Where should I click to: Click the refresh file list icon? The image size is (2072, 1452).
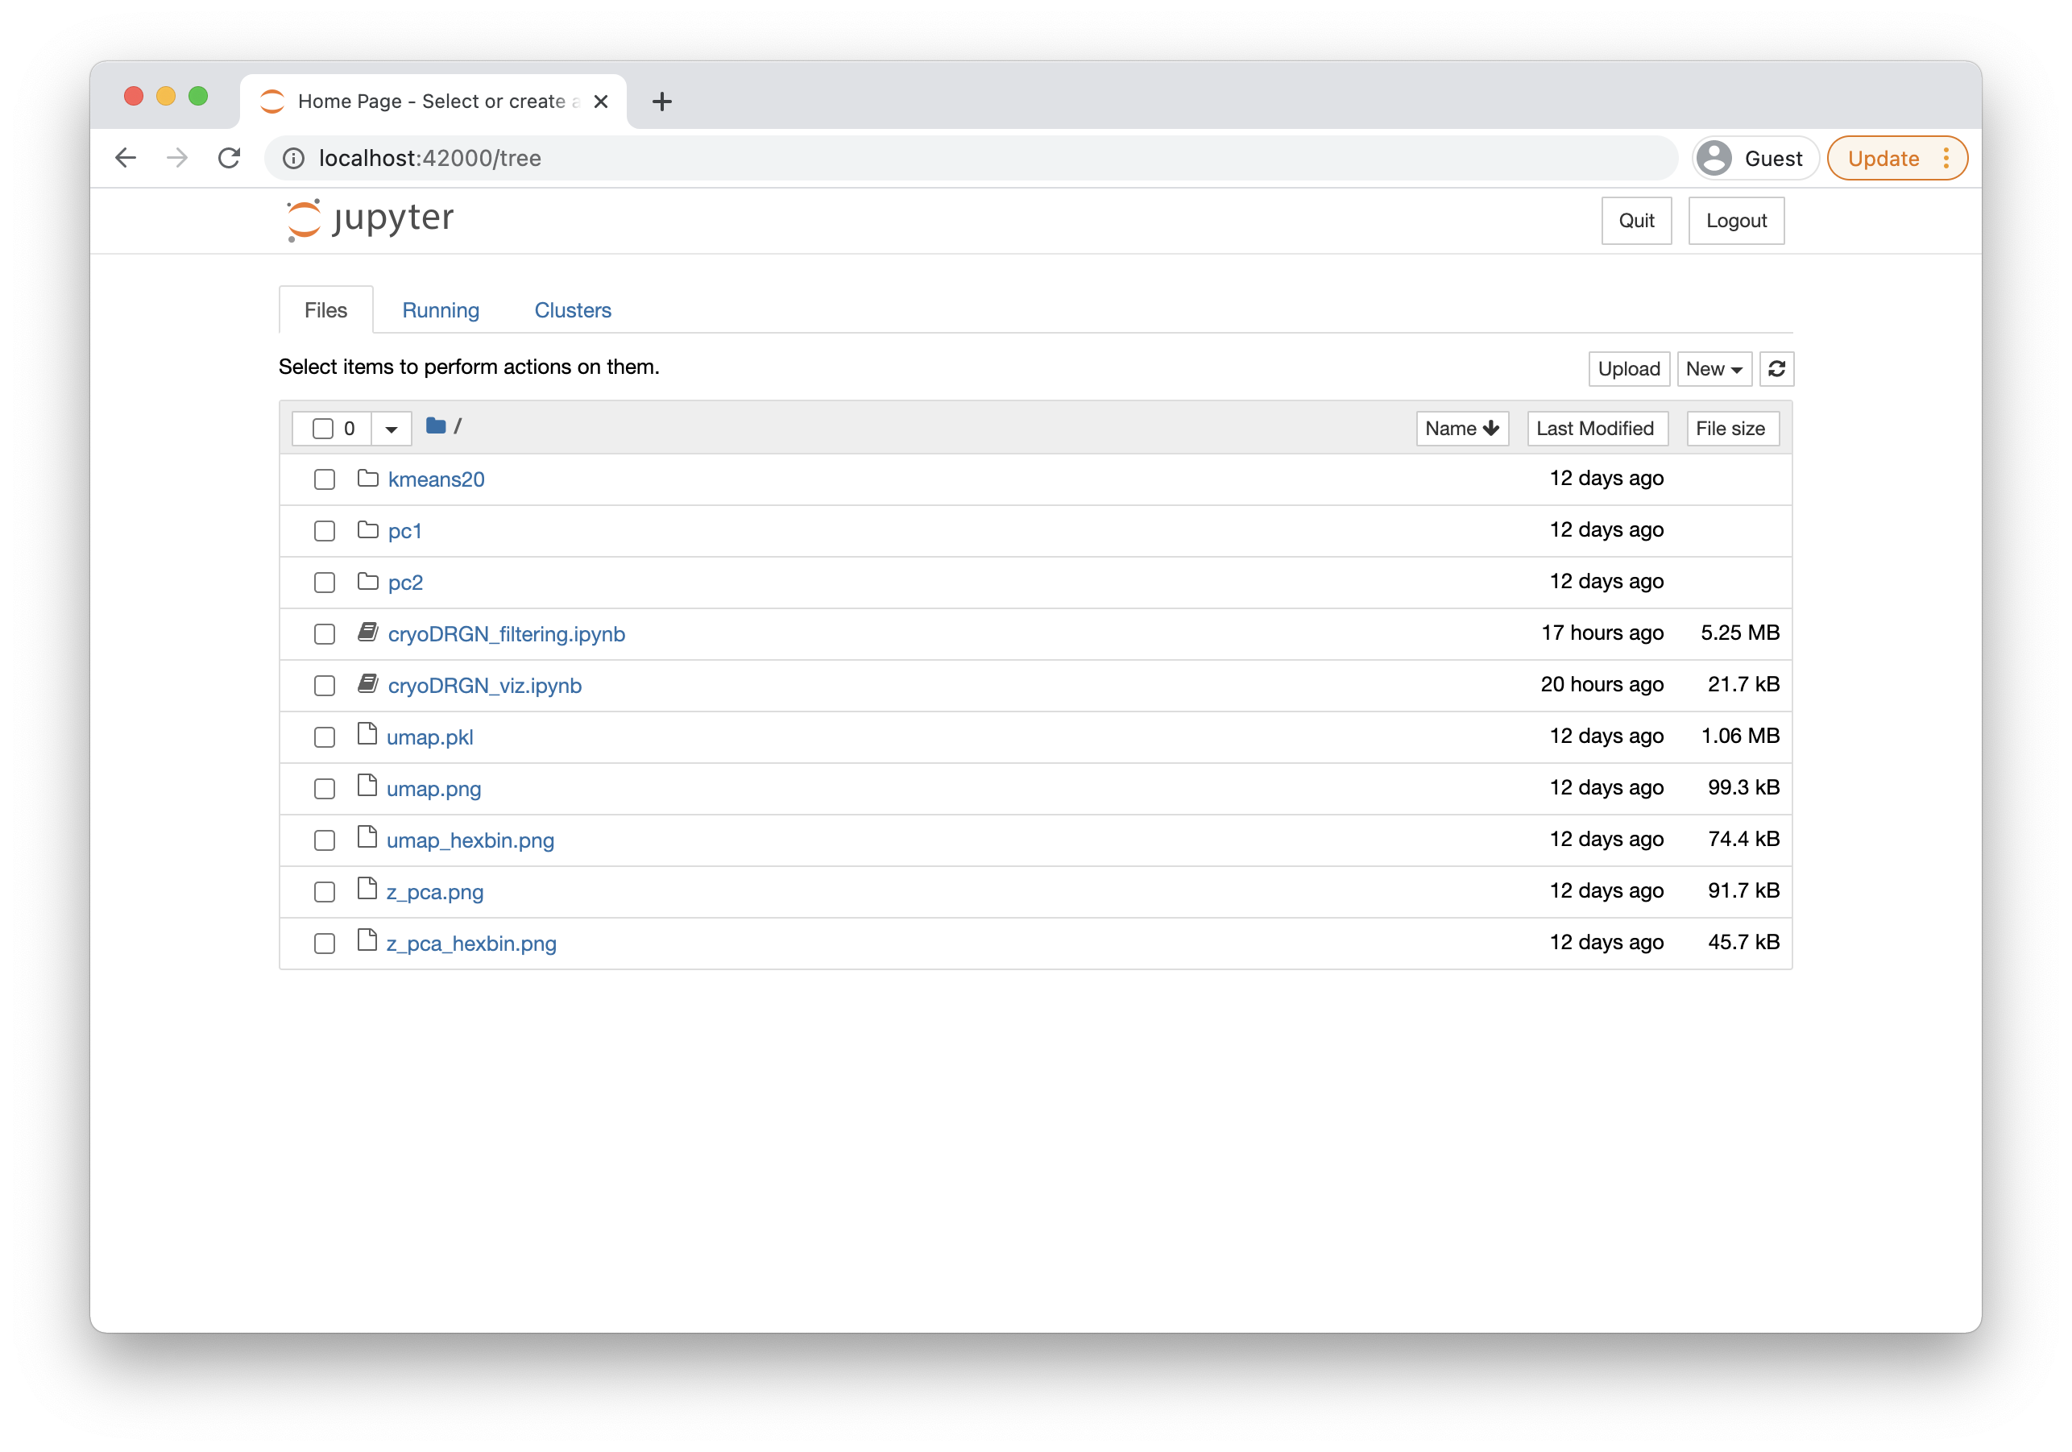pyautogui.click(x=1776, y=368)
